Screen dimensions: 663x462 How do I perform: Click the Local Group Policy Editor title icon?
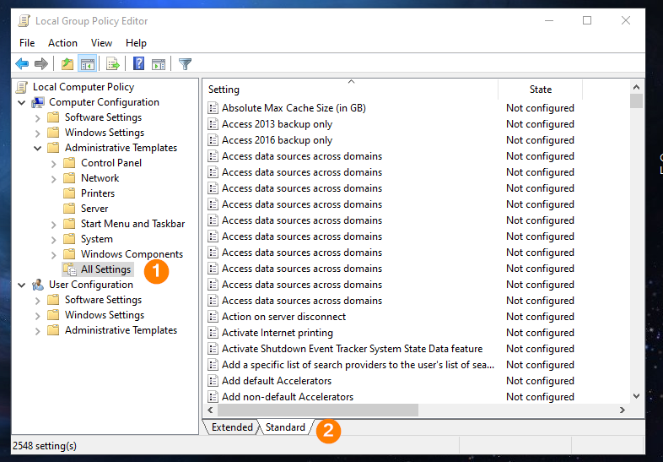[24, 21]
